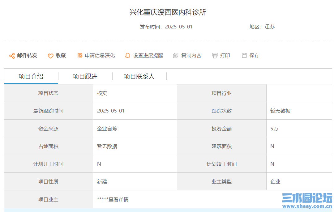Click the 建筑面积 label cell
Viewport: 334px width, 212px height.
tap(222, 146)
